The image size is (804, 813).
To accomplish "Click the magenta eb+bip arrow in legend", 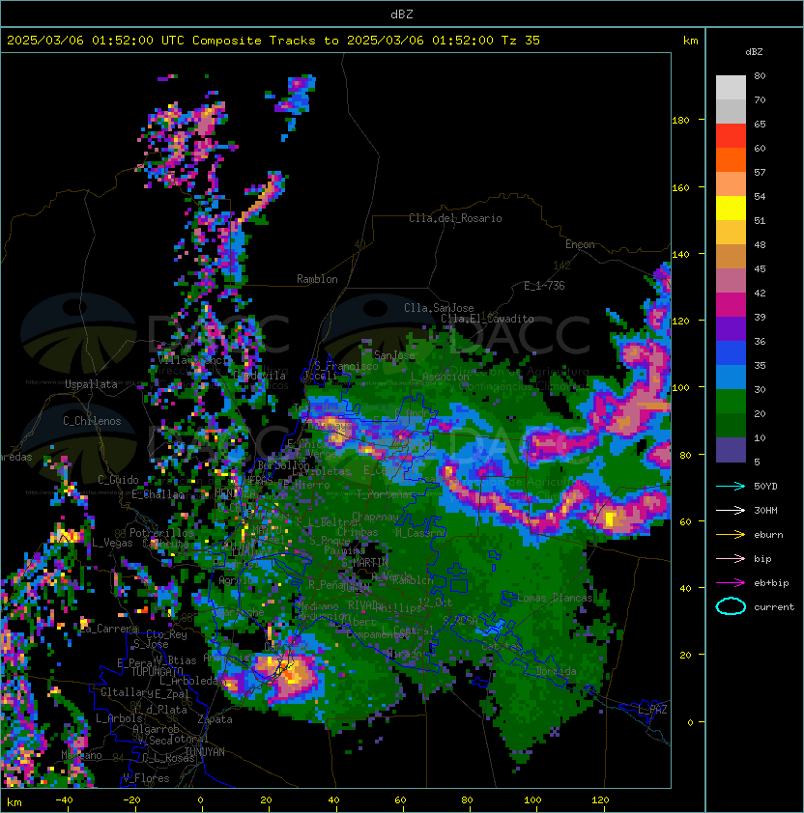I will 731,583.
